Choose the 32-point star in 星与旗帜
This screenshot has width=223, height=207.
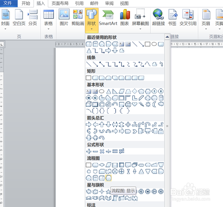[x=161, y=192]
